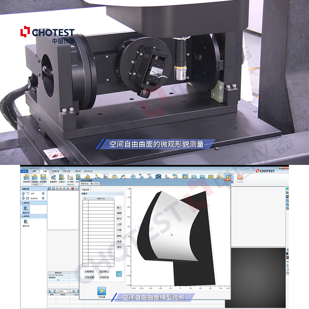The height and width of the screenshot is (309, 309).
Task: Click the 过程统计 process statistics icon
Action: tap(62, 177)
